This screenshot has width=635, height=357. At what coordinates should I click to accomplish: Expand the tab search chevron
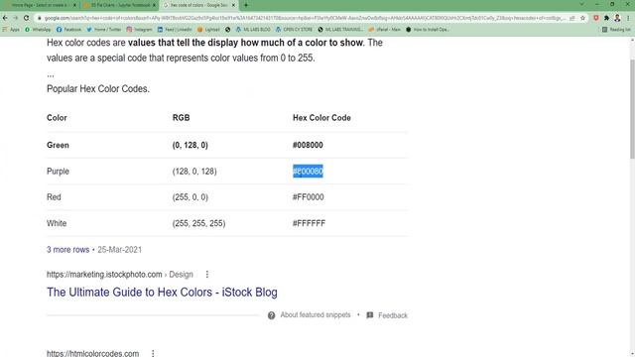582,4
